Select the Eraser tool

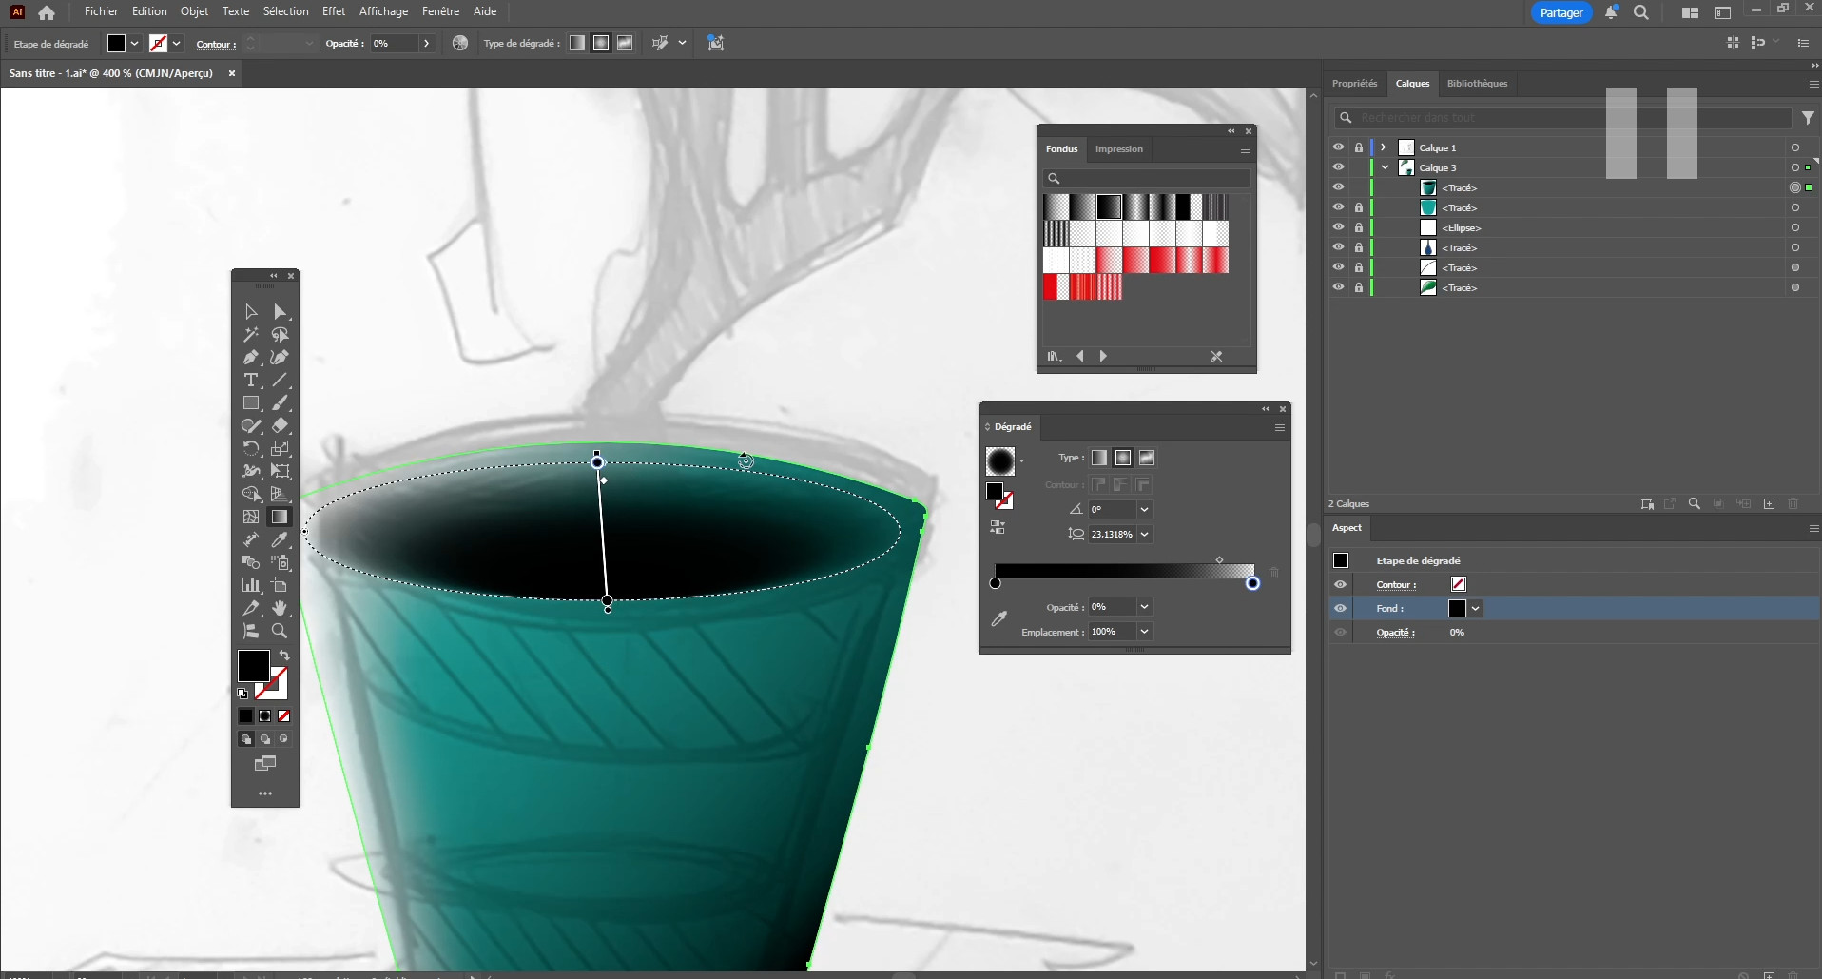point(280,426)
